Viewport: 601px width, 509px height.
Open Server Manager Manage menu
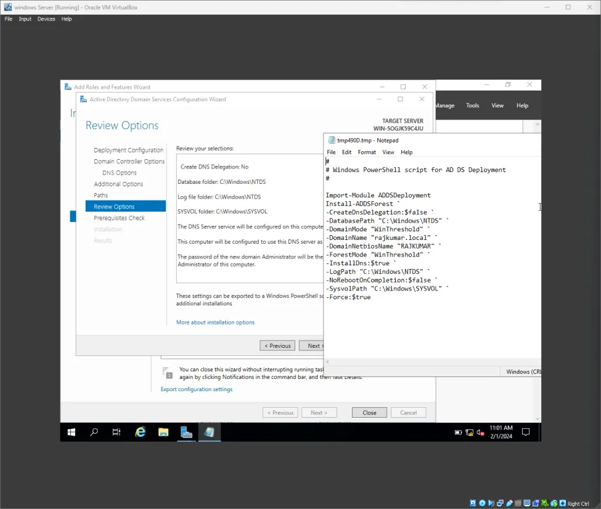coord(445,106)
